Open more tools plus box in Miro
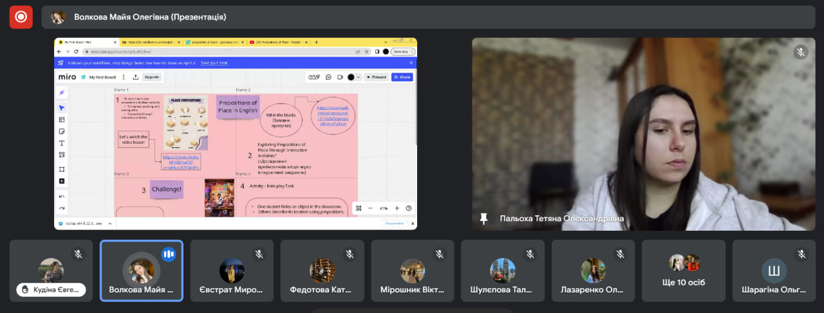Viewport: 824px width, 313px height. click(x=62, y=181)
